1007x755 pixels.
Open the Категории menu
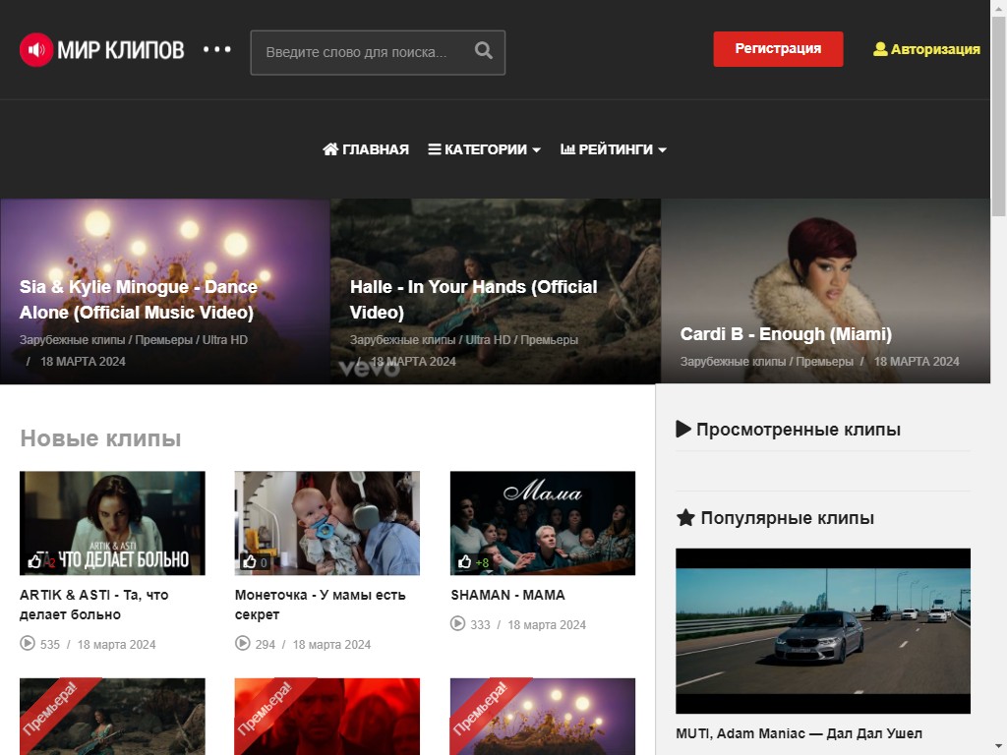pyautogui.click(x=485, y=149)
